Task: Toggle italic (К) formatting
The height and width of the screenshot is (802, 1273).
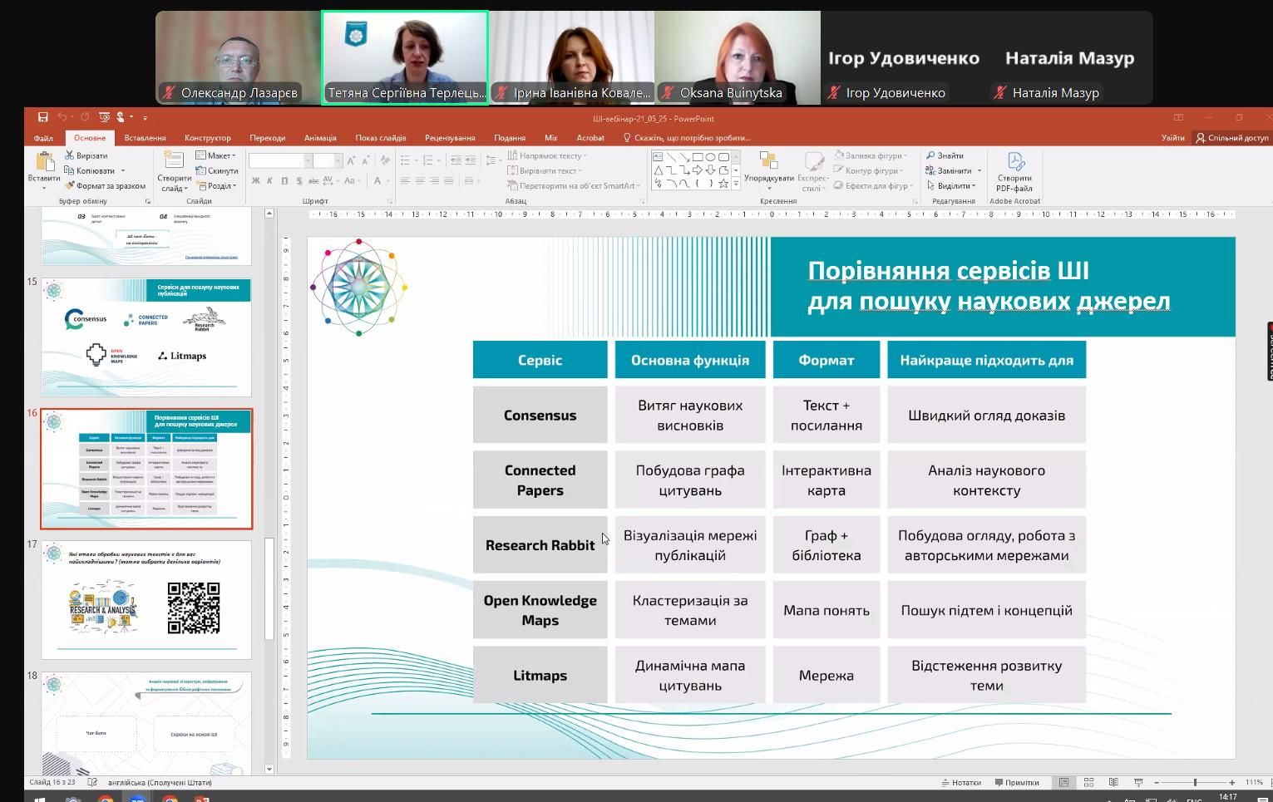Action: 270,180
